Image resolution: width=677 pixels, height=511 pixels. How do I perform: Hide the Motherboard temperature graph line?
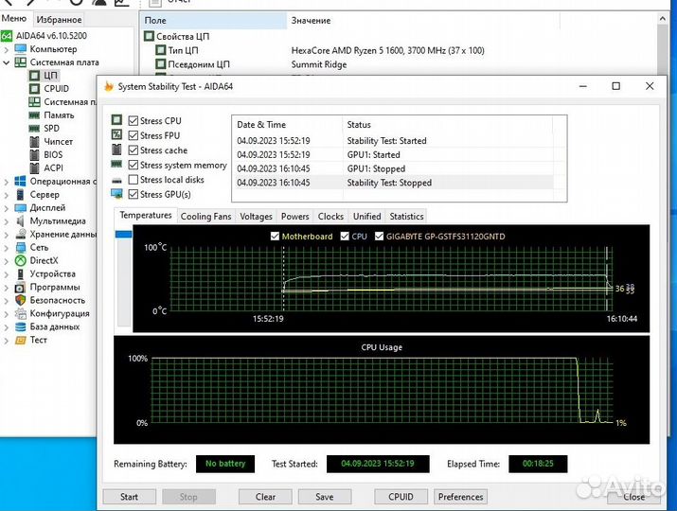[275, 236]
